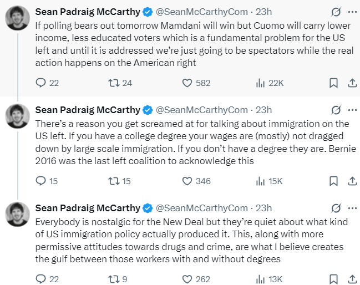Bookmark the Mamdani polling tweet
The width and height of the screenshot is (360, 285).
click(333, 83)
